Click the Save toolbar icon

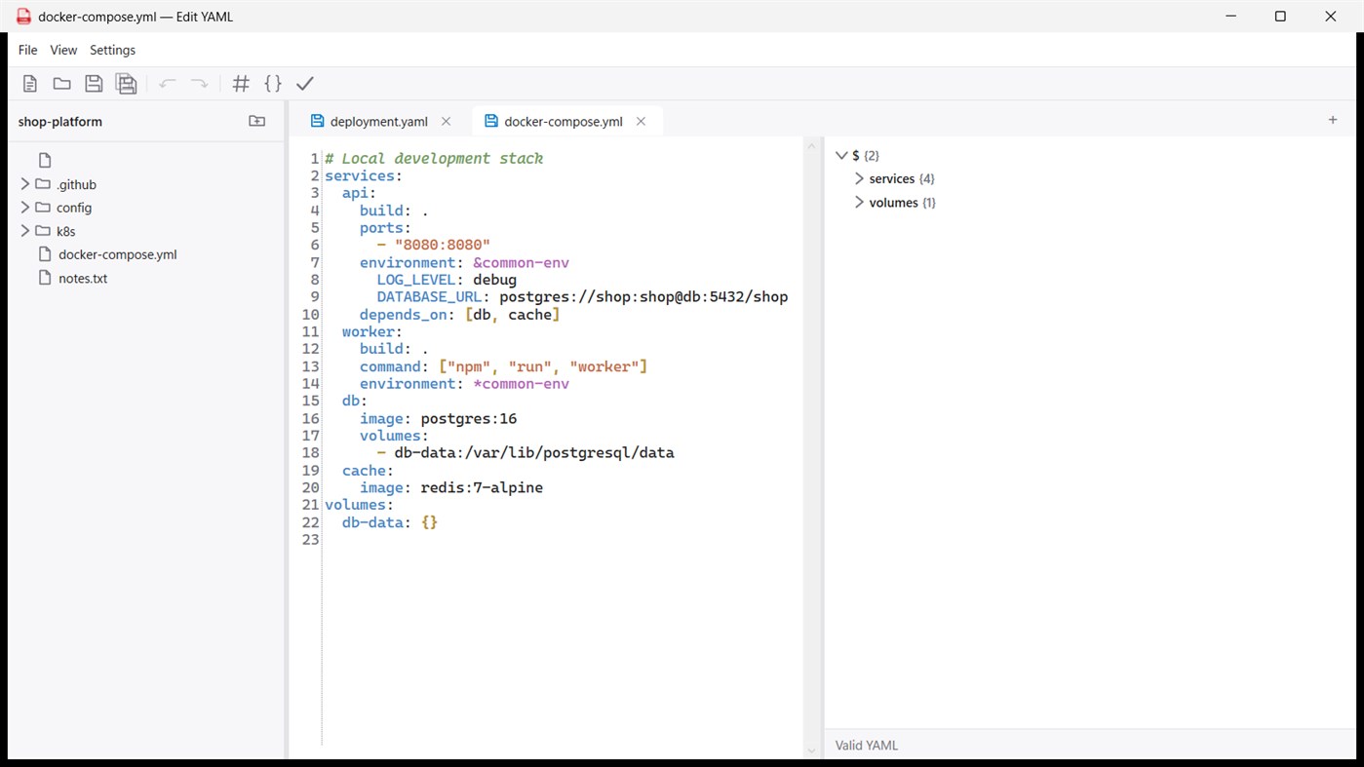tap(94, 84)
